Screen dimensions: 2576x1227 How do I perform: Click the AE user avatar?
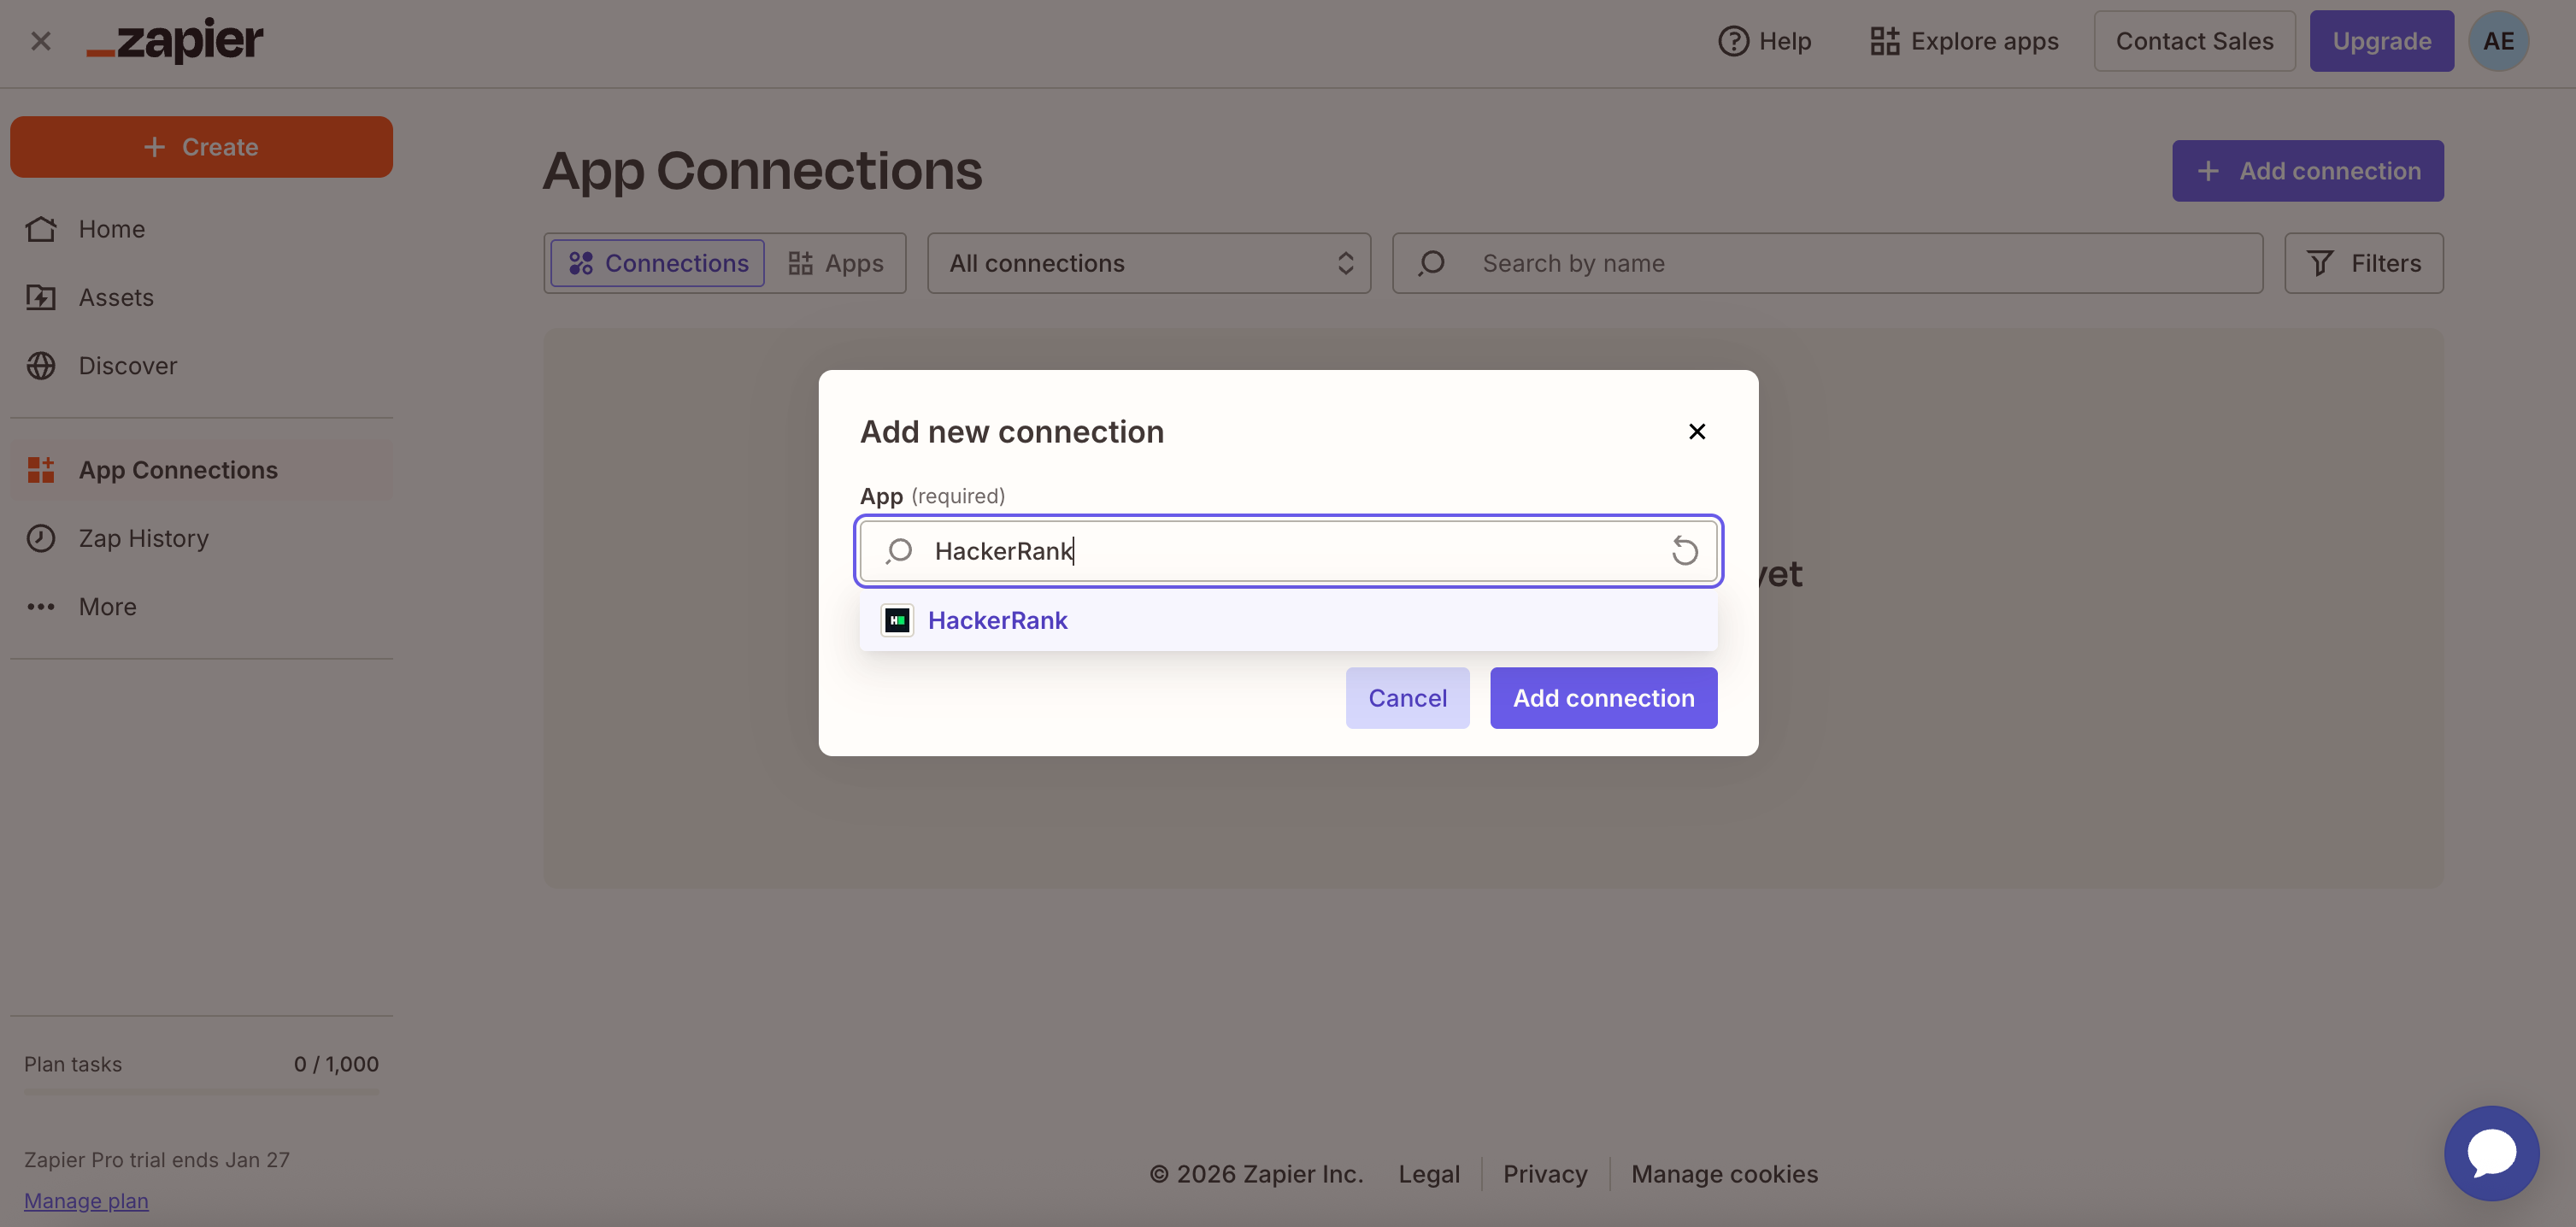[x=2497, y=41]
